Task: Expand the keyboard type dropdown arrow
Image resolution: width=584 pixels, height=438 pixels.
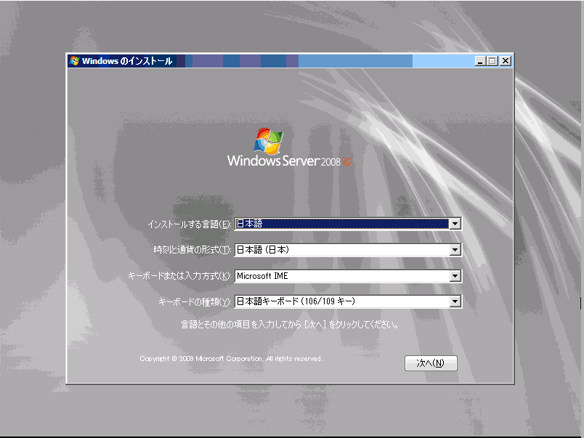Action: coord(455,301)
